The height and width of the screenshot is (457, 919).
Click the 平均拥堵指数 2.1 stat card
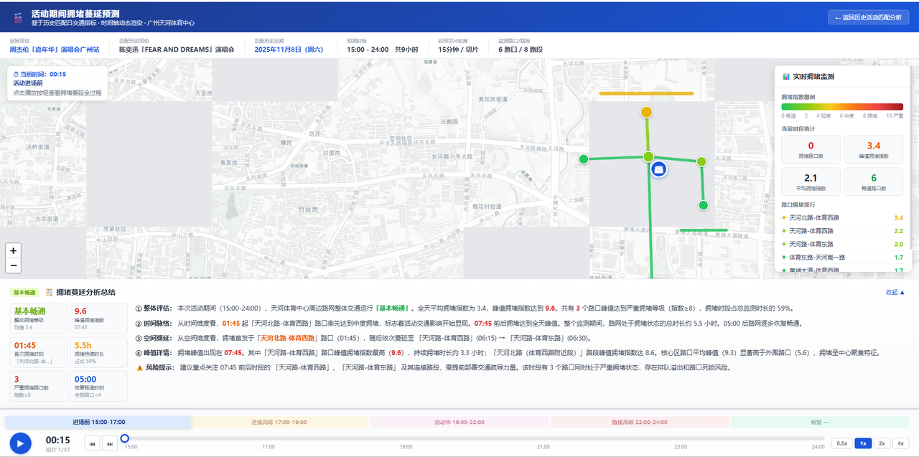click(811, 182)
